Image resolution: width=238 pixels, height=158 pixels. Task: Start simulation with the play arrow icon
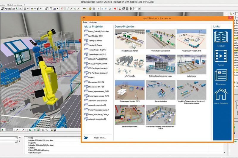[98, 9]
